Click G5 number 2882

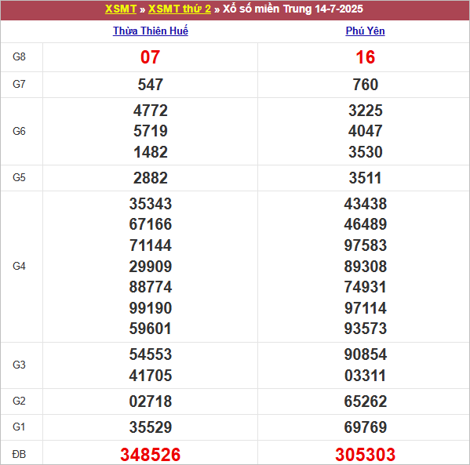(150, 178)
